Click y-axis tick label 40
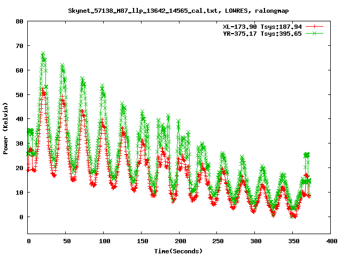342x256 pixels. coord(19,119)
